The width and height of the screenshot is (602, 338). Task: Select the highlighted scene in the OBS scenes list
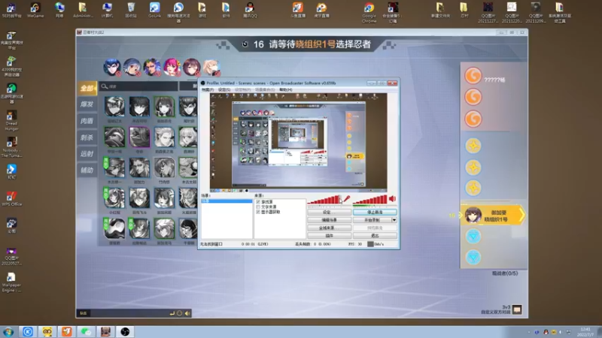pyautogui.click(x=227, y=201)
